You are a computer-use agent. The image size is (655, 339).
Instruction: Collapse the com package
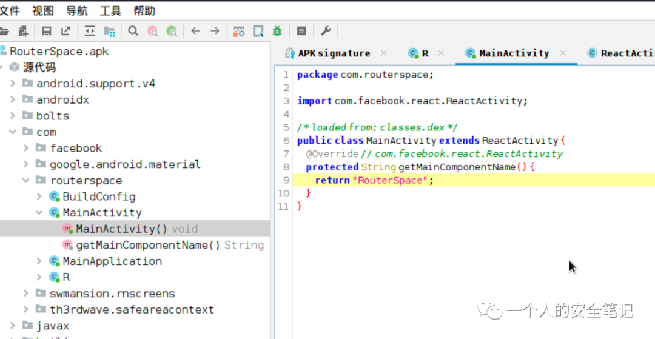pos(13,132)
